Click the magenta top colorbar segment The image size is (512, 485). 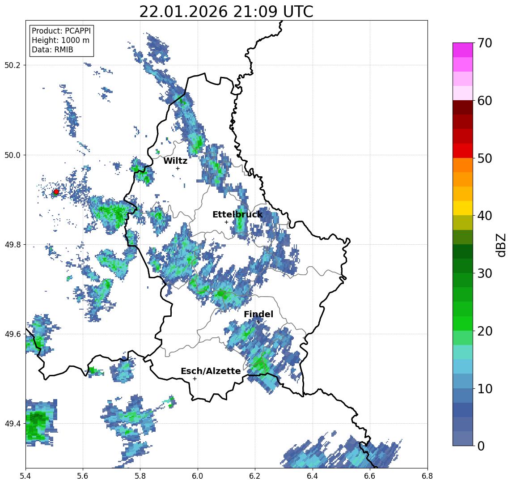(x=463, y=50)
